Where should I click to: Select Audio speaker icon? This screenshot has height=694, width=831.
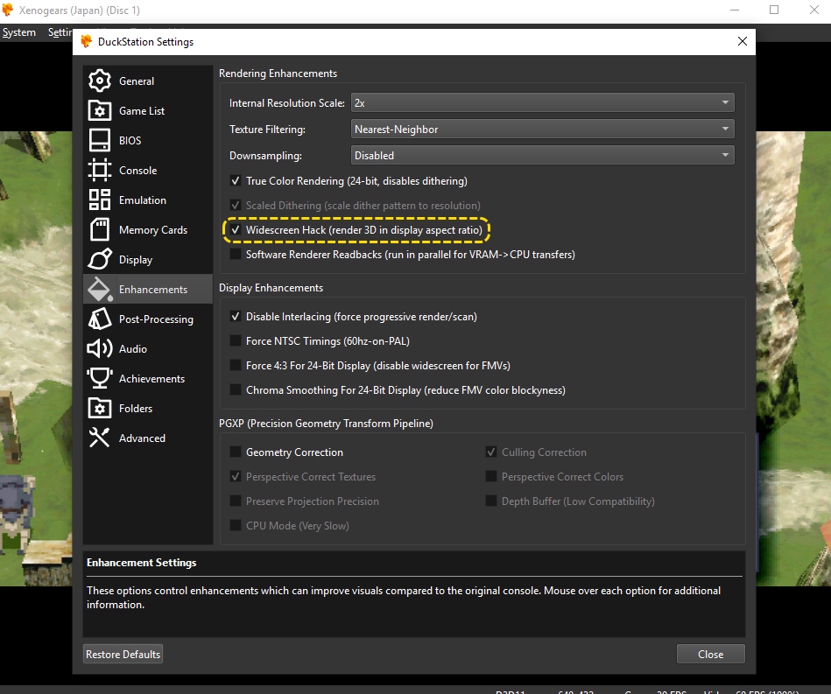(100, 348)
